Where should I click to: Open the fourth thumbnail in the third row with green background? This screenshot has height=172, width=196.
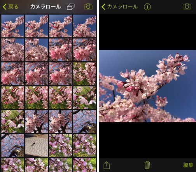click(x=84, y=74)
